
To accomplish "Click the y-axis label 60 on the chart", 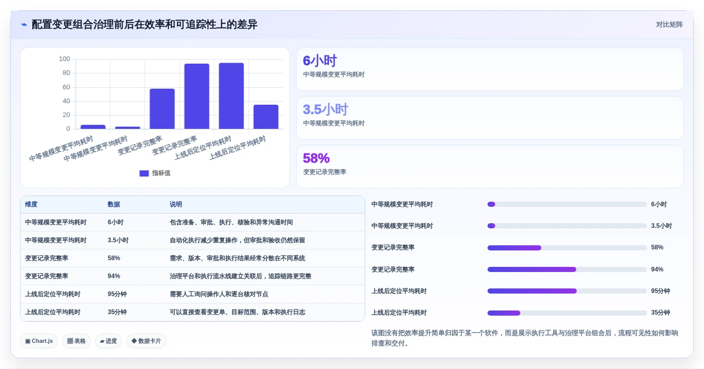I will pyautogui.click(x=66, y=87).
